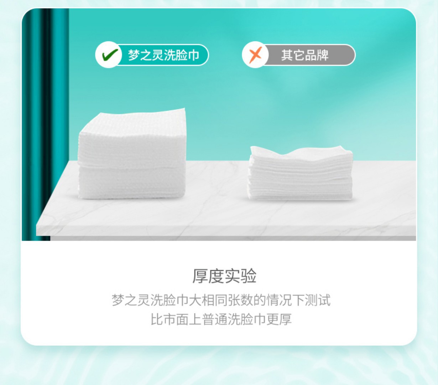Screen dimensions: 438x385
Task: Click the 厚度实验 heading text
Action: [224, 276]
